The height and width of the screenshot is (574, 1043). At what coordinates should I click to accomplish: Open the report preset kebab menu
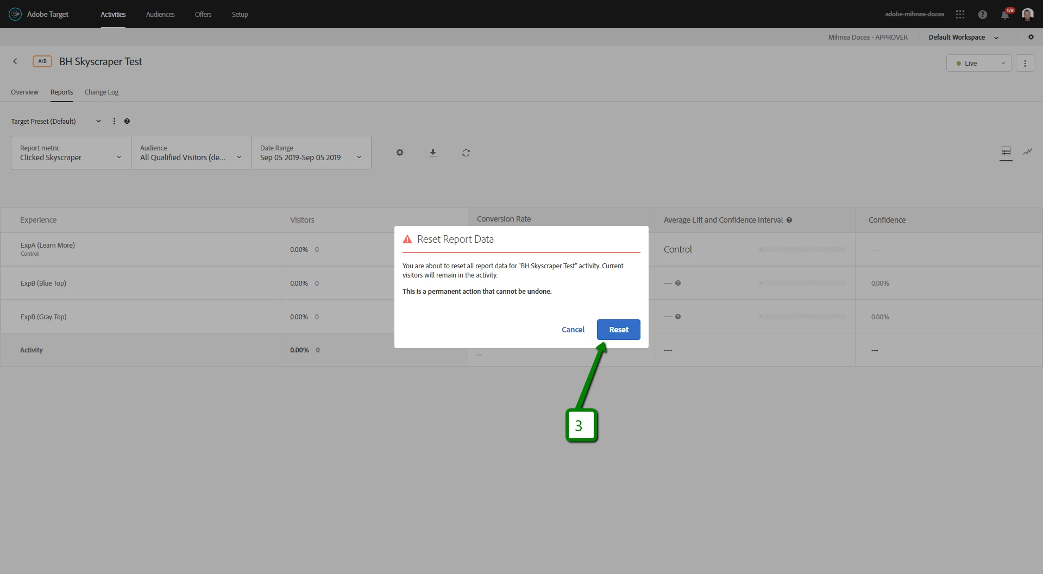pos(114,121)
